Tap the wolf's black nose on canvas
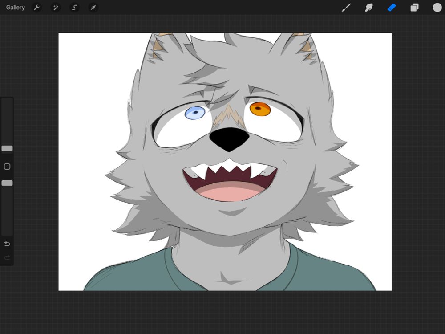The height and width of the screenshot is (334, 445). (229, 139)
